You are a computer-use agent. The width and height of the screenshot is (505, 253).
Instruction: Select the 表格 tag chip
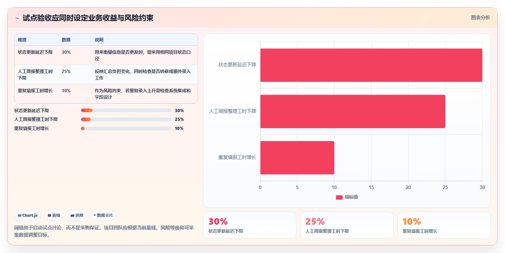(x=54, y=215)
